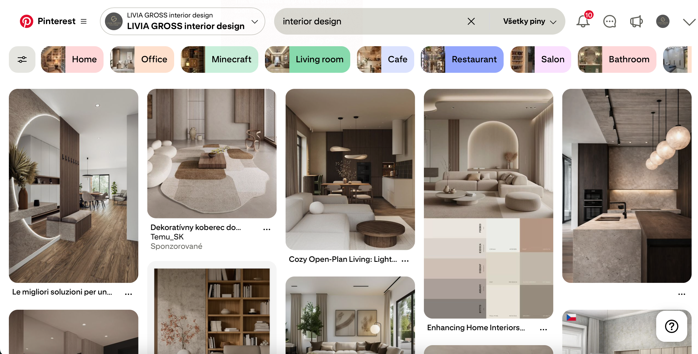Open your profile avatar

pos(663,21)
